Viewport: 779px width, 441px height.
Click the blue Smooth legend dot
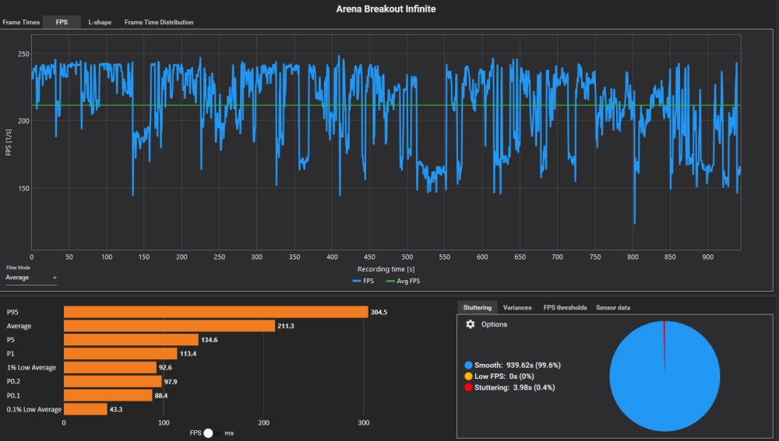pyautogui.click(x=467, y=365)
